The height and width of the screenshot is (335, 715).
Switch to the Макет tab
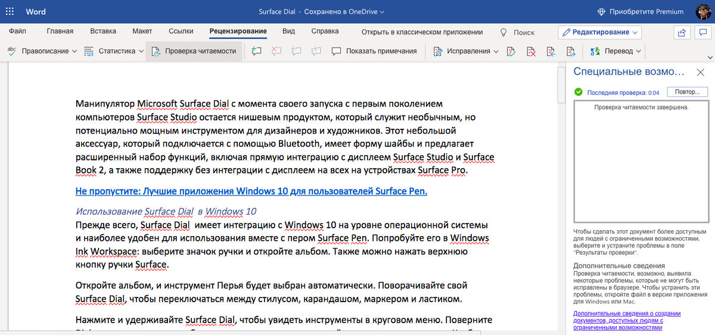(142, 32)
